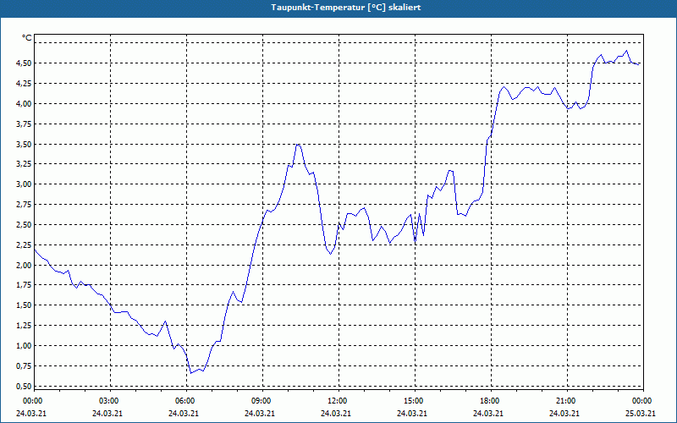Select the y-axis value "1,50"
677x423 pixels.
(25, 305)
